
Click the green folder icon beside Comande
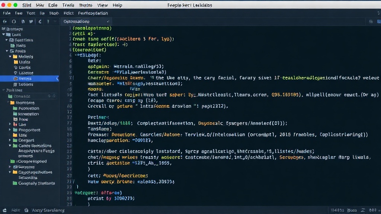tap(10, 96)
